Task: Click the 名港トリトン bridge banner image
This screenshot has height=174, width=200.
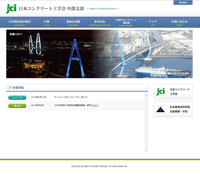Action: click(99, 54)
